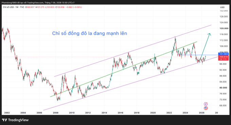Click the low value L100.803
The width and height of the screenshot is (231, 125).
point(50,7)
